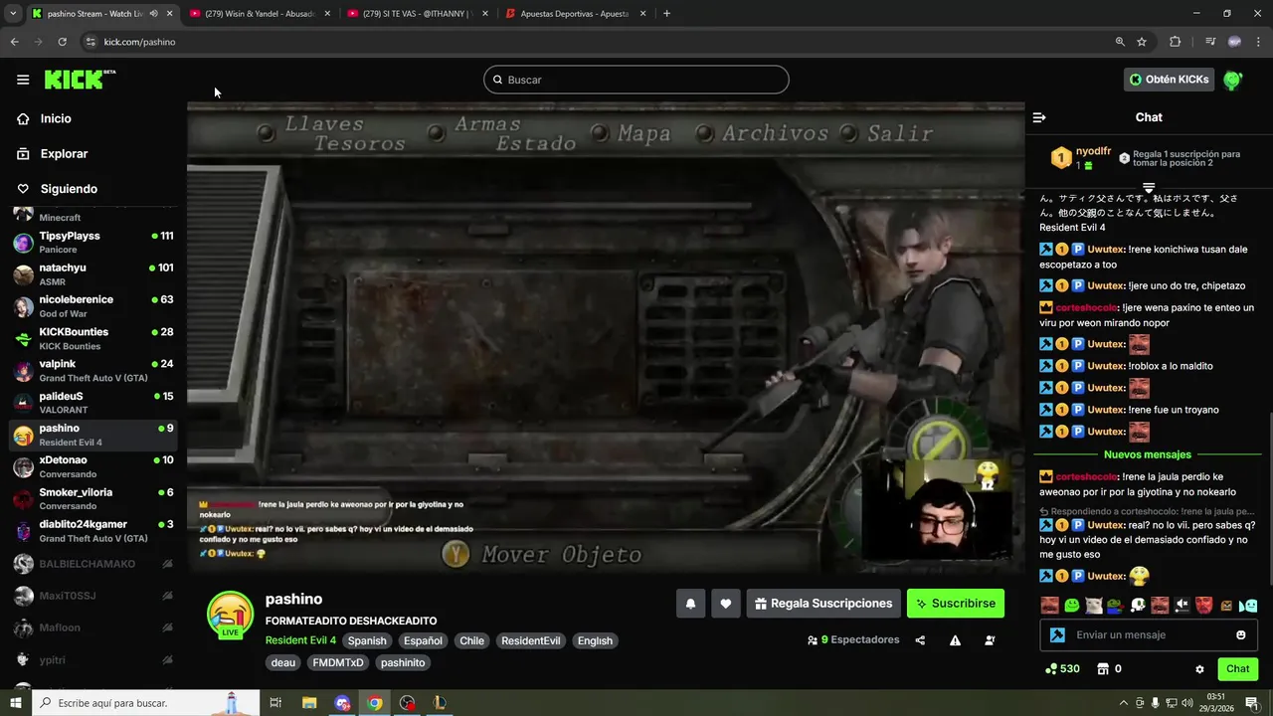
Task: Open the green user avatar menu
Action: 1233,80
